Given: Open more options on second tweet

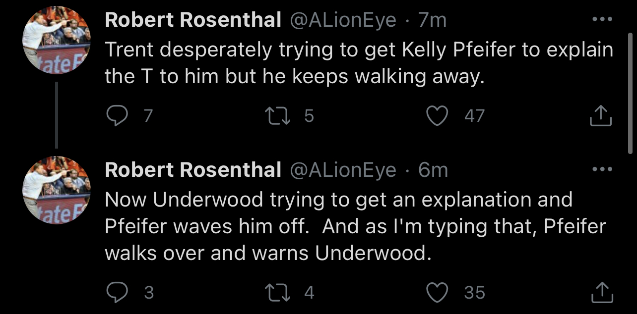Looking at the screenshot, I should (x=602, y=170).
